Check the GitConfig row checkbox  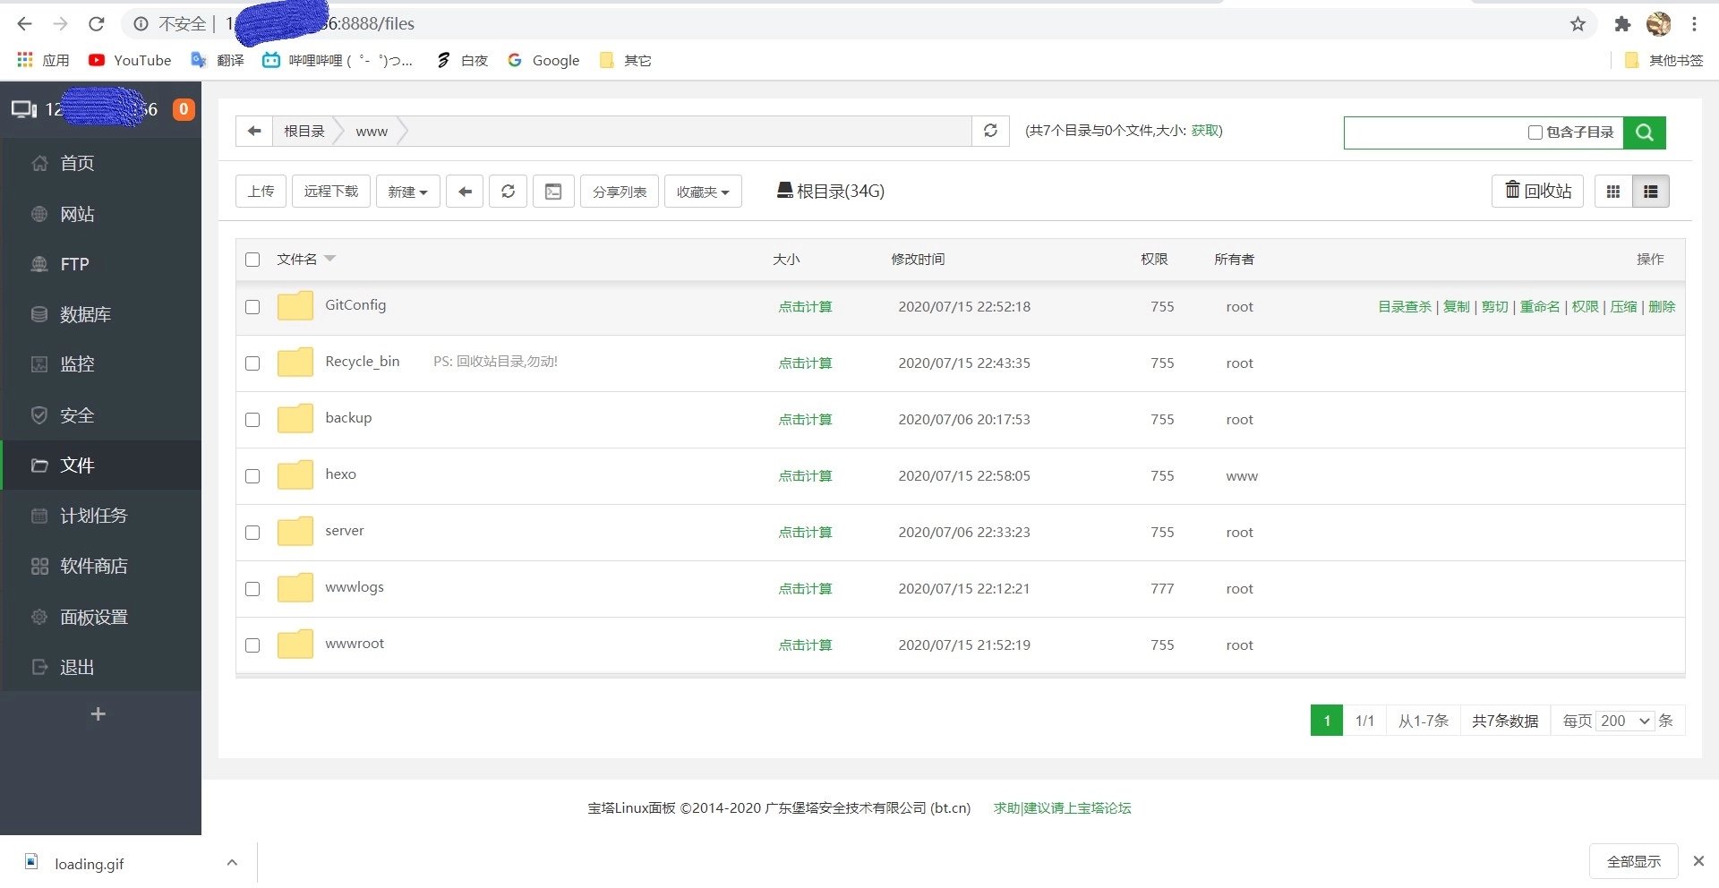(x=252, y=307)
